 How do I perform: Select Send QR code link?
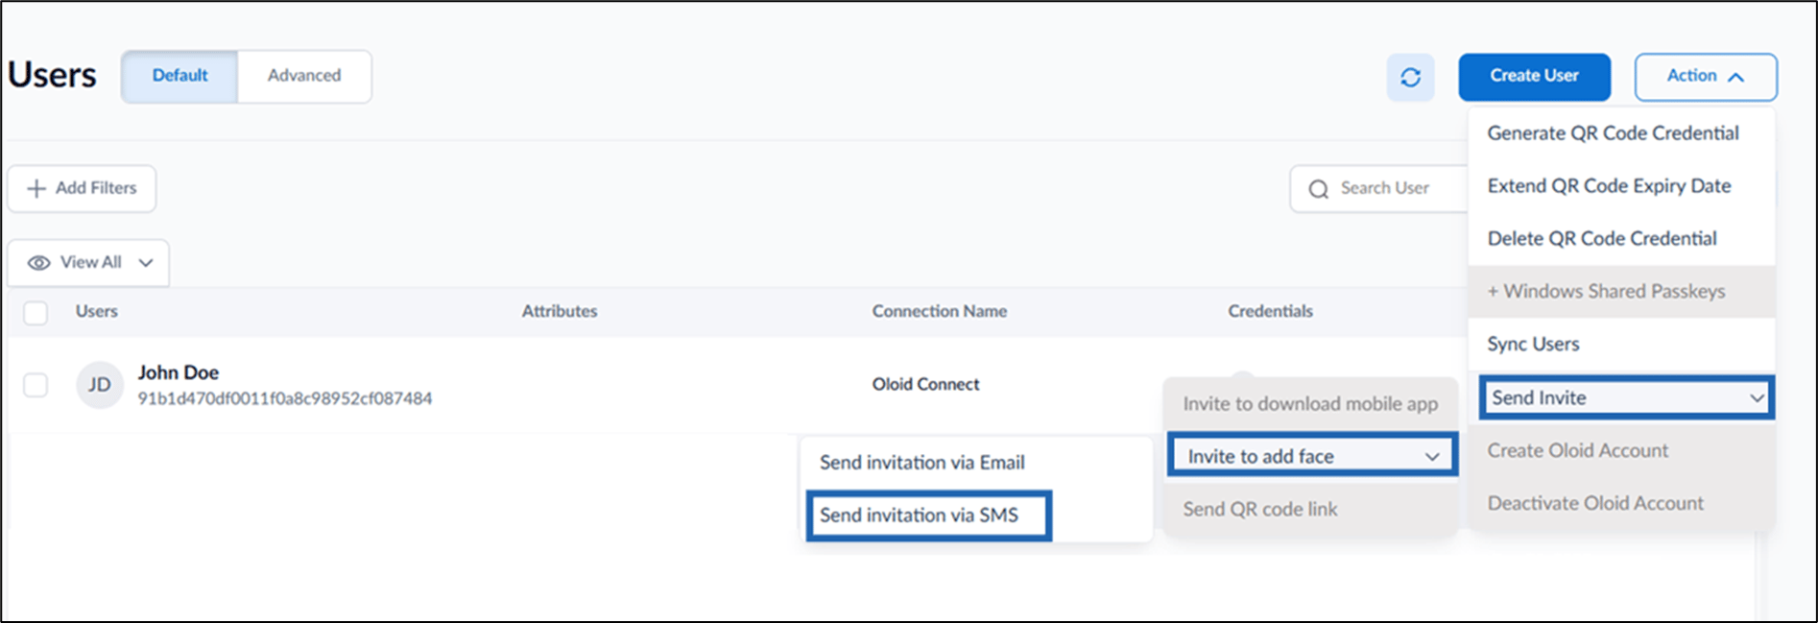tap(1310, 510)
